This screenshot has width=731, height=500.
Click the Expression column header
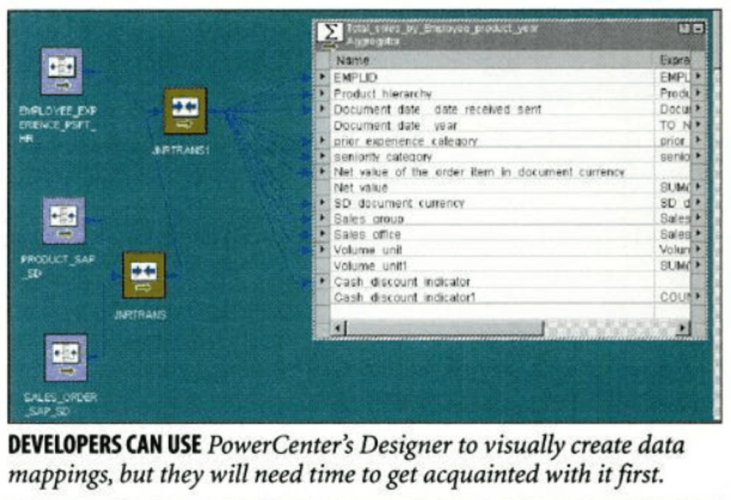point(674,60)
